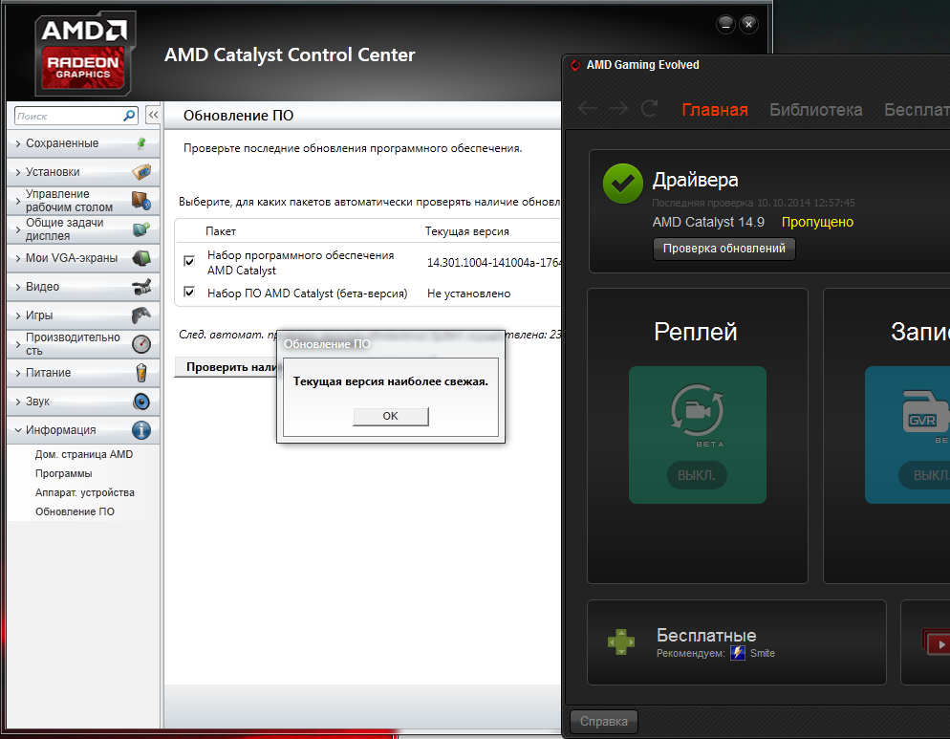The height and width of the screenshot is (739, 950).
Task: Click the pin icon next to Сохраненные
Action: 141,143
